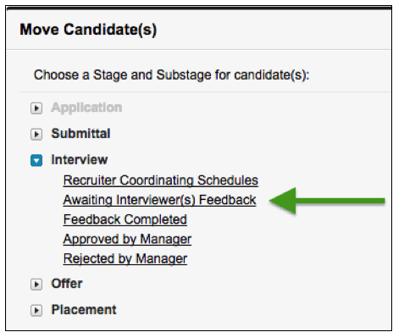
Task: Choose Rejected by Manager substage
Action: pyautogui.click(x=125, y=259)
